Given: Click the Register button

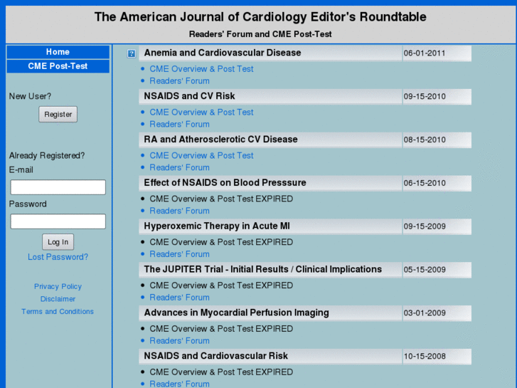Looking at the screenshot, I should tap(58, 114).
